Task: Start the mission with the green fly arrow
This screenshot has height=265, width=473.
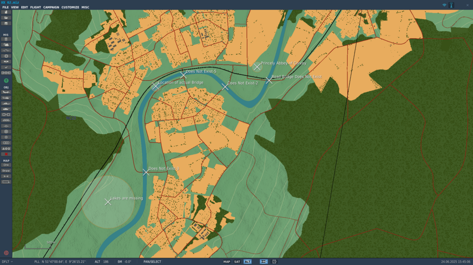Action: [x=6, y=81]
